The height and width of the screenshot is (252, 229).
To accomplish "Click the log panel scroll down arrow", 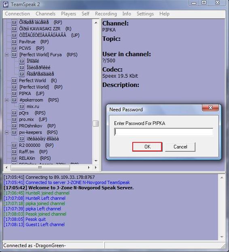I will point(222,237).
